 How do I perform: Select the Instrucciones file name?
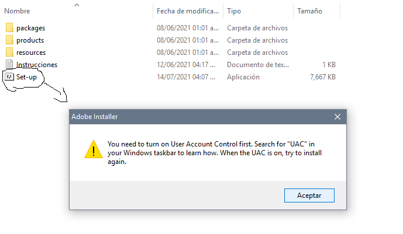37,65
